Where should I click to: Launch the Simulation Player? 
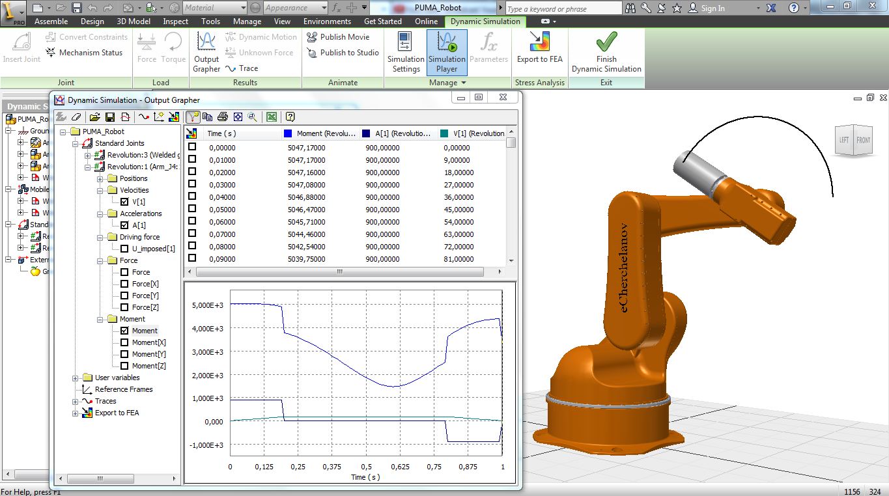click(x=447, y=51)
